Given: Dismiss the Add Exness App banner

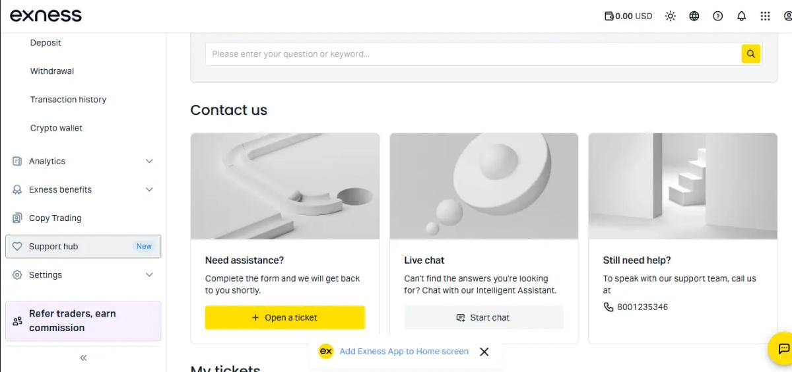Looking at the screenshot, I should (x=484, y=352).
